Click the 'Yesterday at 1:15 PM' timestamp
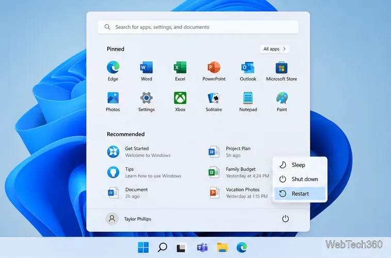Screen dimensions: 391x258 (x=247, y=197)
